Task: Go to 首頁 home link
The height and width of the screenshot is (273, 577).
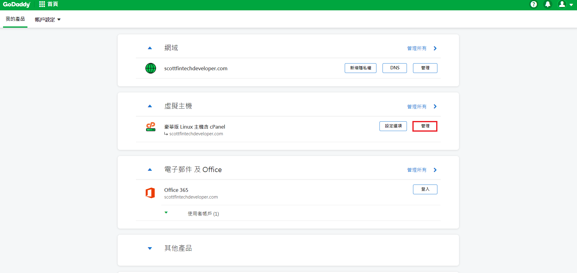Action: pos(53,4)
